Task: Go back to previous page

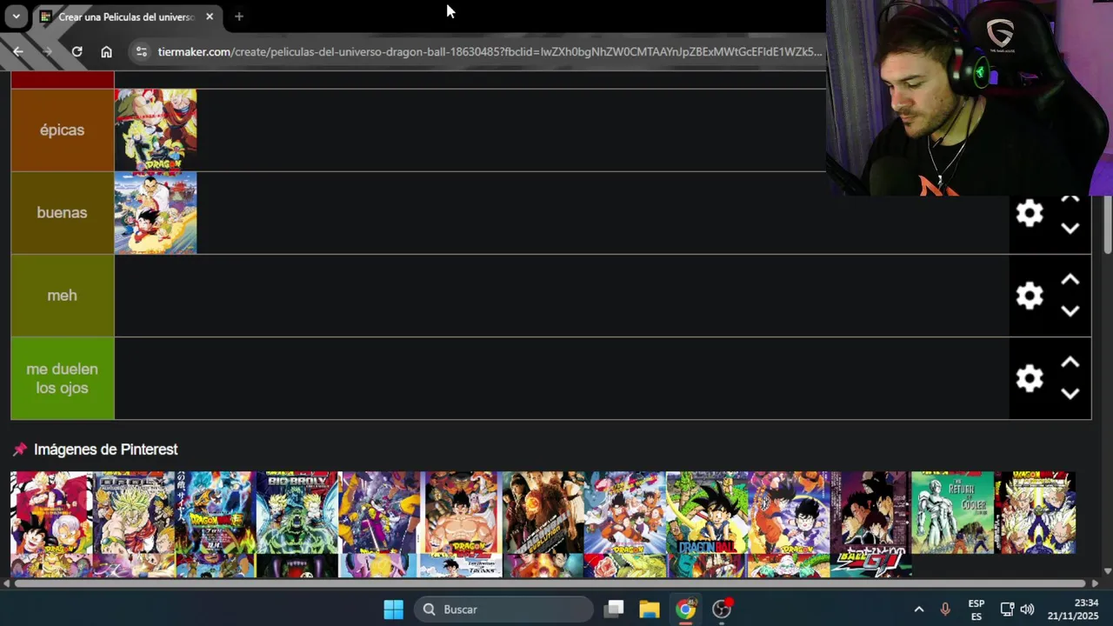Action: [x=17, y=51]
